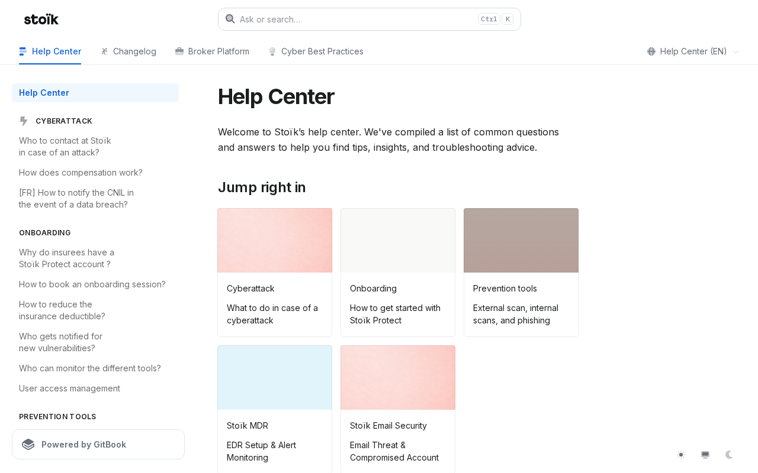Screen dimensions: 758x473
Task: Open the Stoïk MDR card
Action: pos(275,409)
